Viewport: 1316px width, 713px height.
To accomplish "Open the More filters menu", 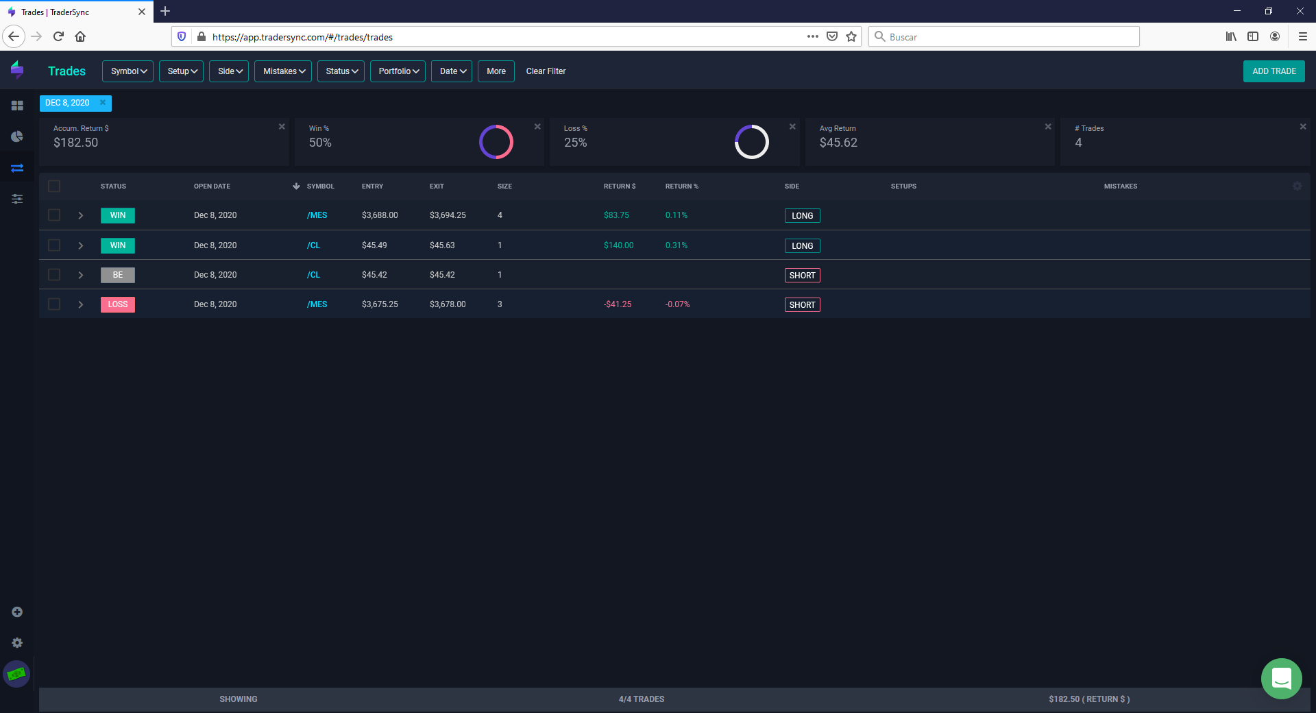I will 496,71.
